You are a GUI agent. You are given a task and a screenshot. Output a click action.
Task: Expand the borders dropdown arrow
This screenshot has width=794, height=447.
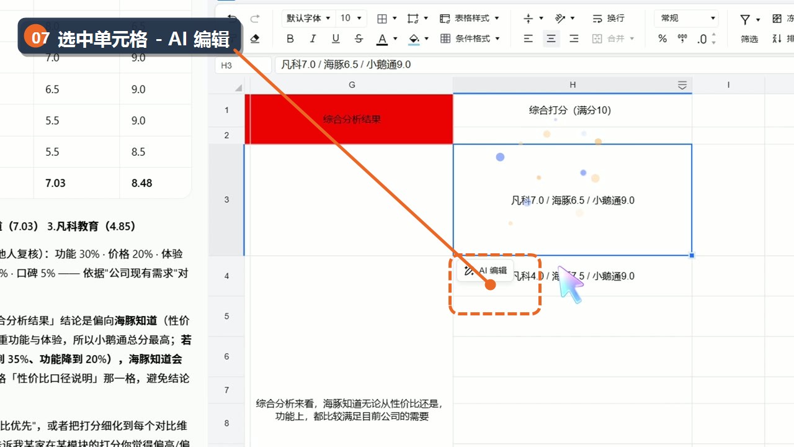[395, 19]
